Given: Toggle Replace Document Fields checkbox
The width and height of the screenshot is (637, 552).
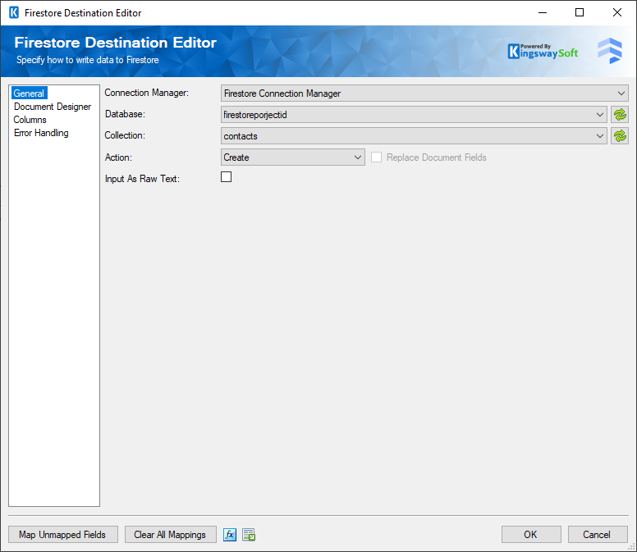Looking at the screenshot, I should (x=376, y=157).
